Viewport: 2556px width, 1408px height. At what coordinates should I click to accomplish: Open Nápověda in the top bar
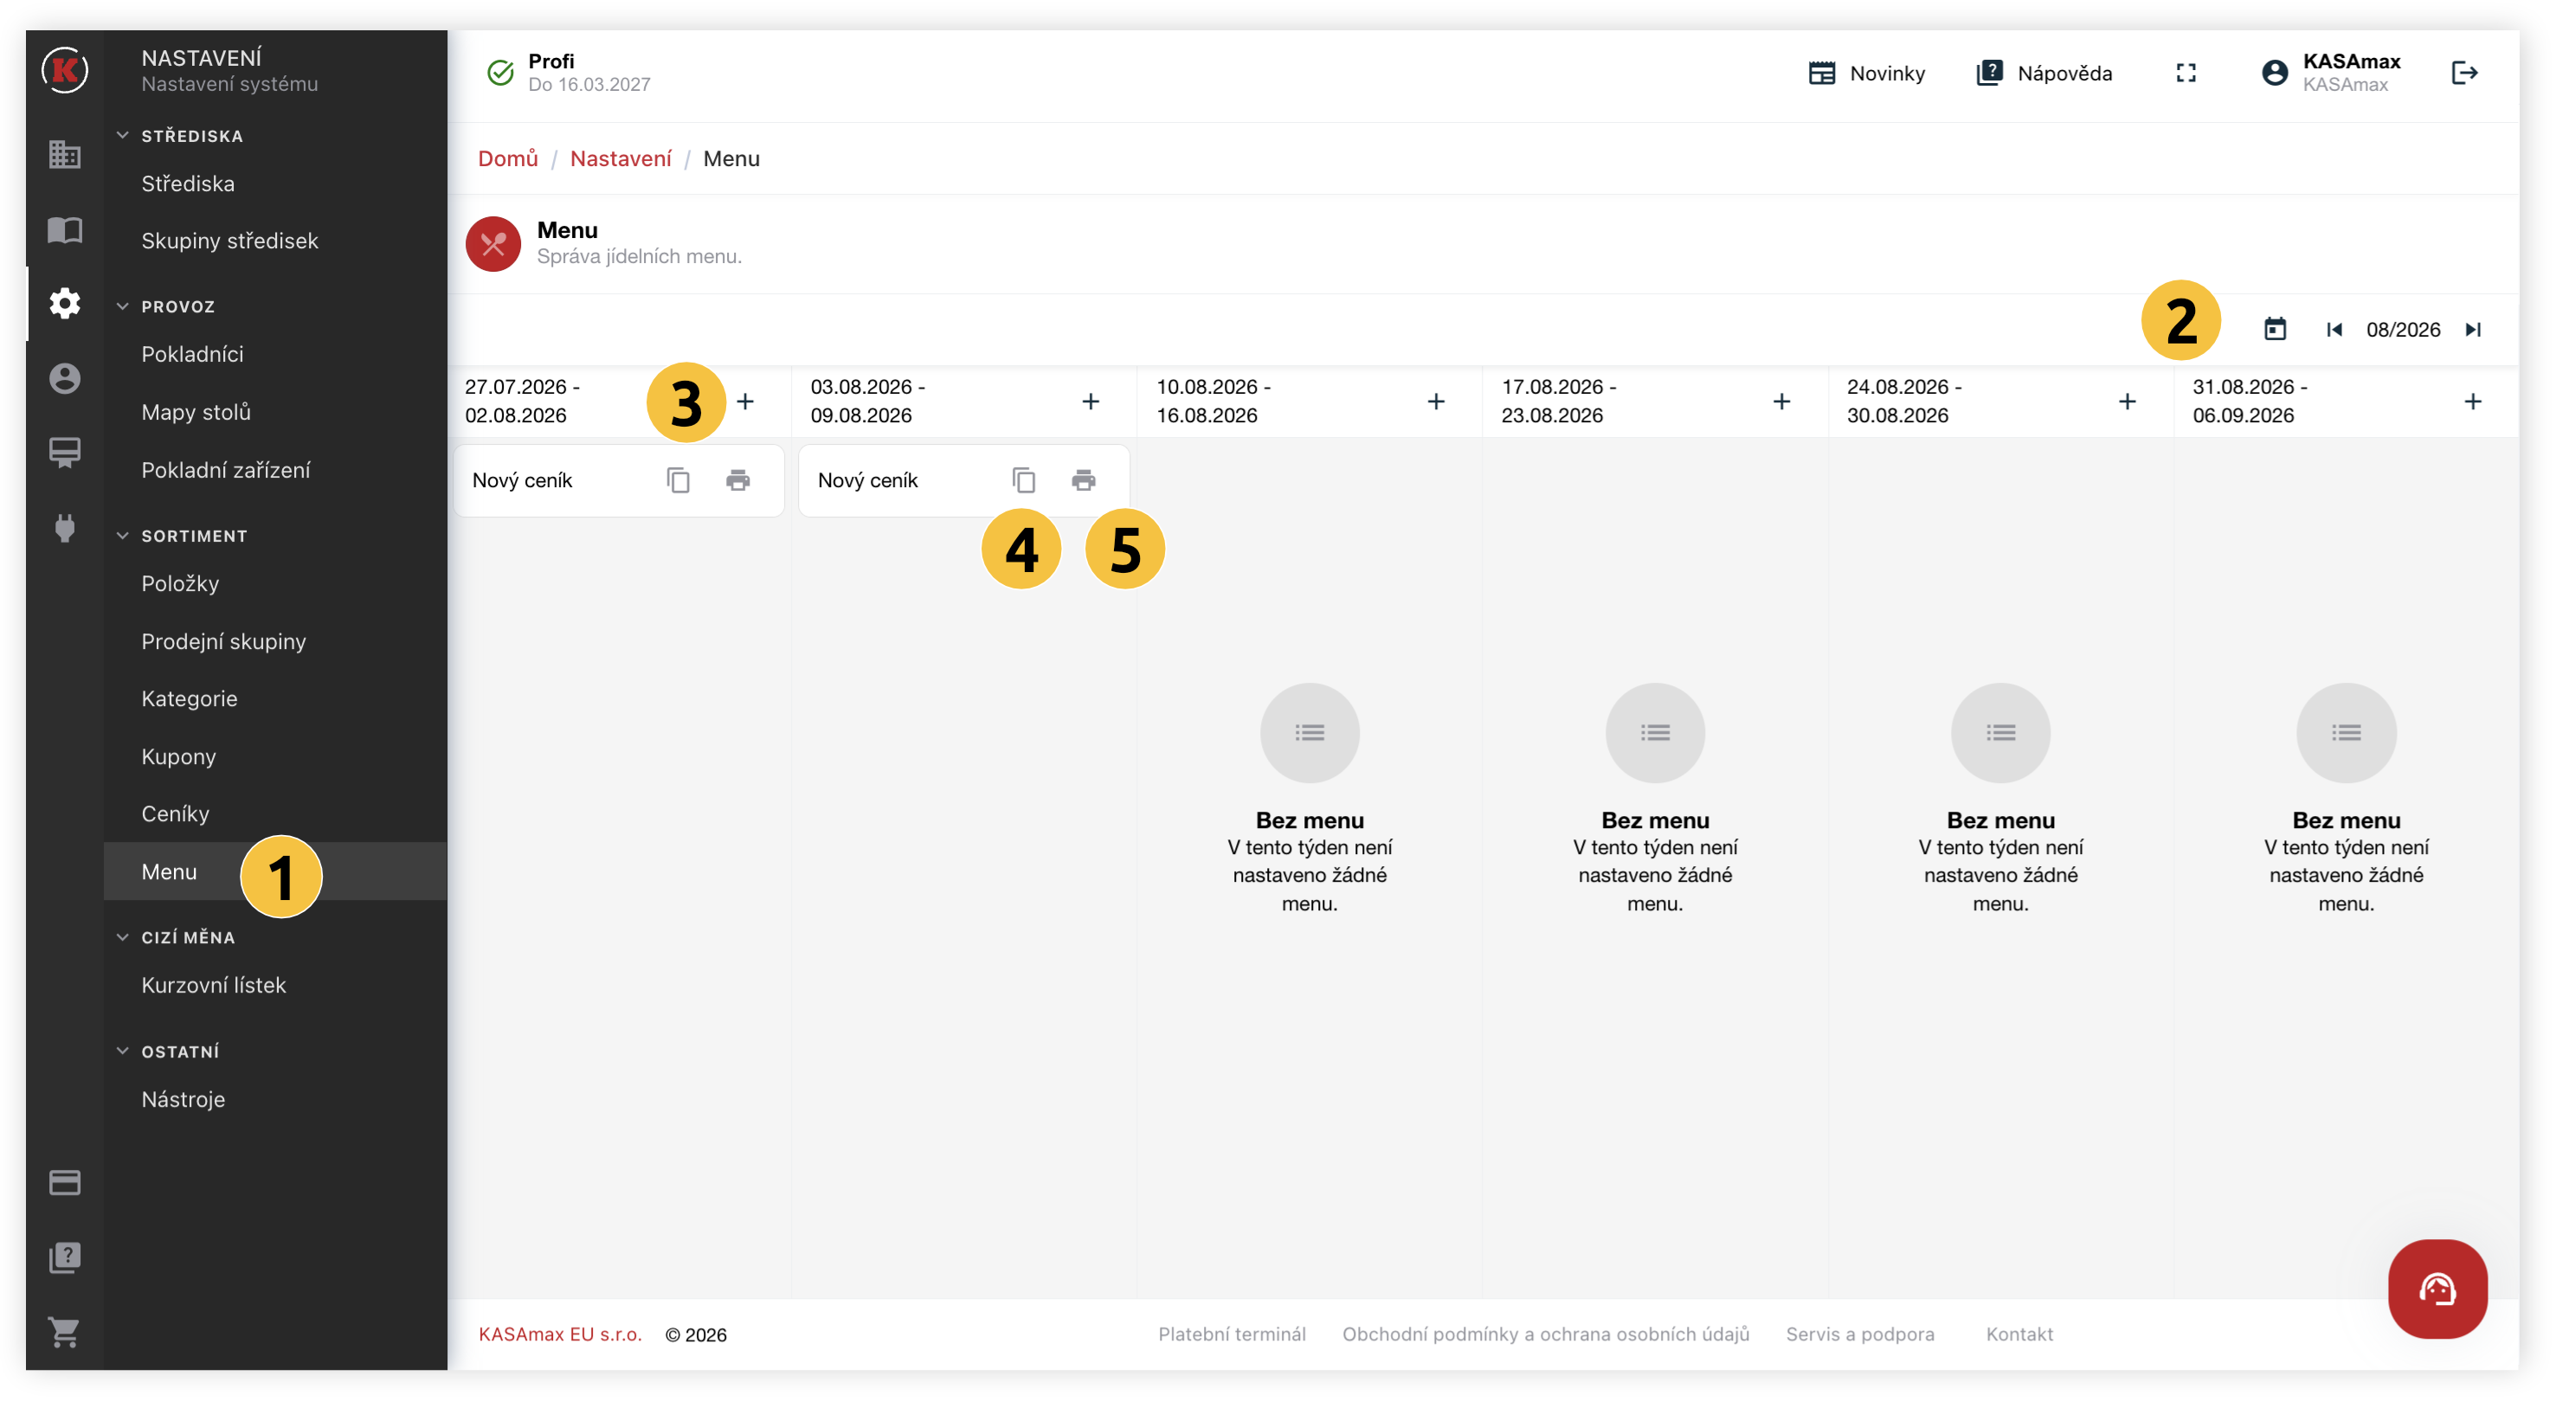pyautogui.click(x=2044, y=74)
